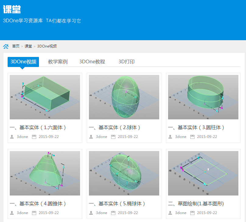246x222 pixels.
Task: Select the active 3DOne视频 tab
Action: click(23, 62)
